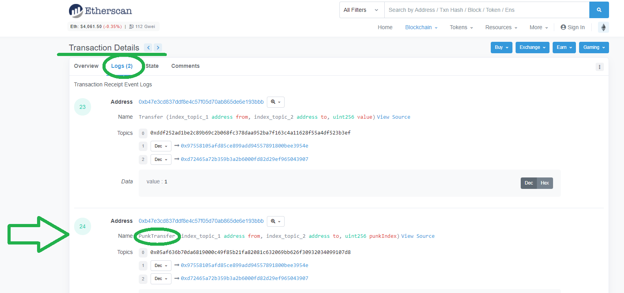This screenshot has width=624, height=293.
Task: Open log 24 contract address link
Action: pos(201,221)
